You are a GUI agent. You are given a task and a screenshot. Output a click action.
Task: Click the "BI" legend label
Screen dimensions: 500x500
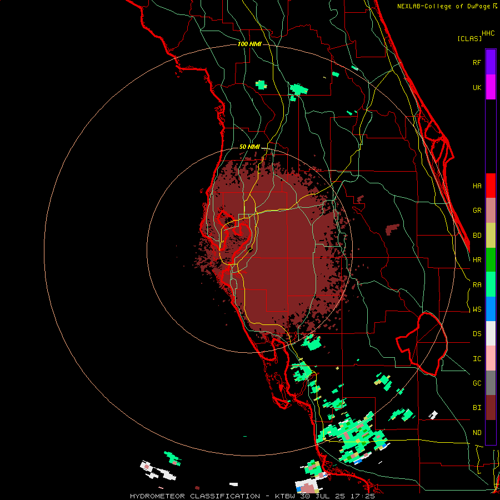pyautogui.click(x=477, y=408)
